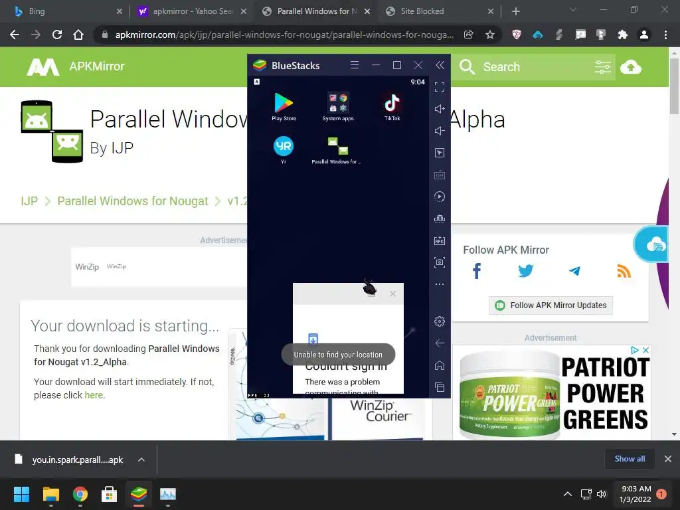Take a screenshot with the BlueStacks camera icon

click(x=440, y=262)
